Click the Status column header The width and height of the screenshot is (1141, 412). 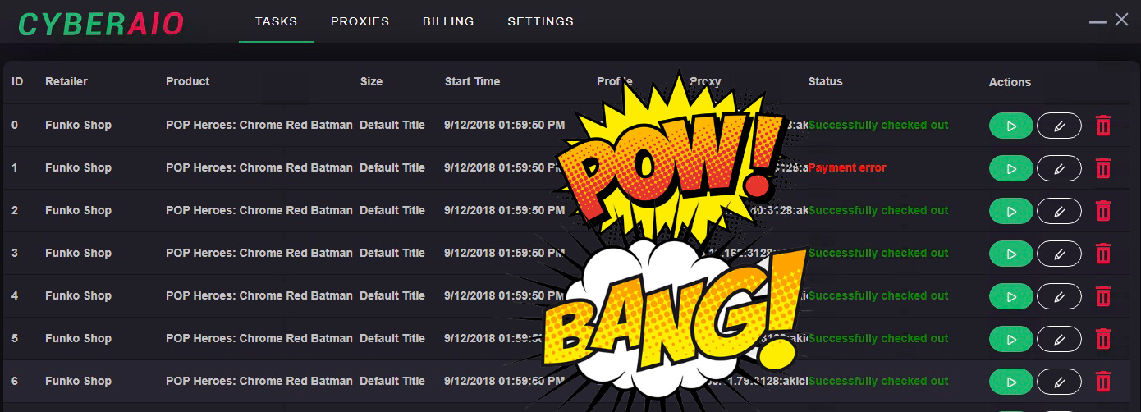[825, 81]
